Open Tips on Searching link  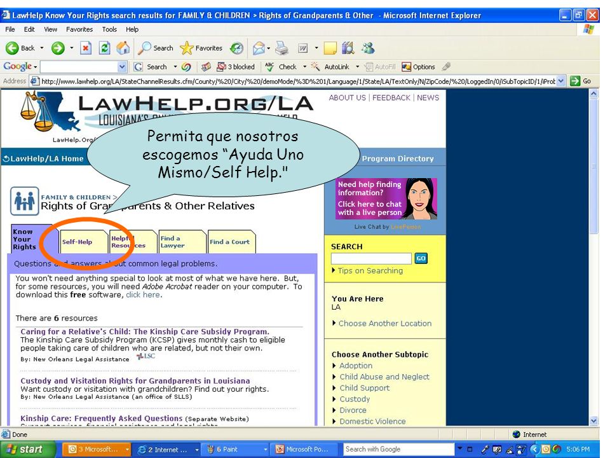(370, 270)
